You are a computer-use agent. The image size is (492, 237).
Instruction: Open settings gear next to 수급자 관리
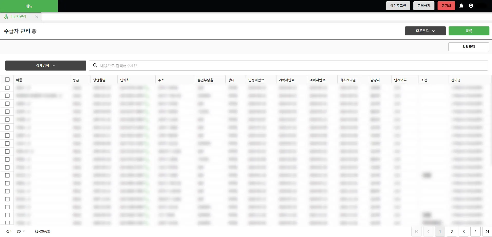[34, 31]
